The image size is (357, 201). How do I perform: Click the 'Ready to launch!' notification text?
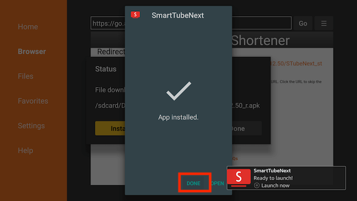pyautogui.click(x=273, y=178)
